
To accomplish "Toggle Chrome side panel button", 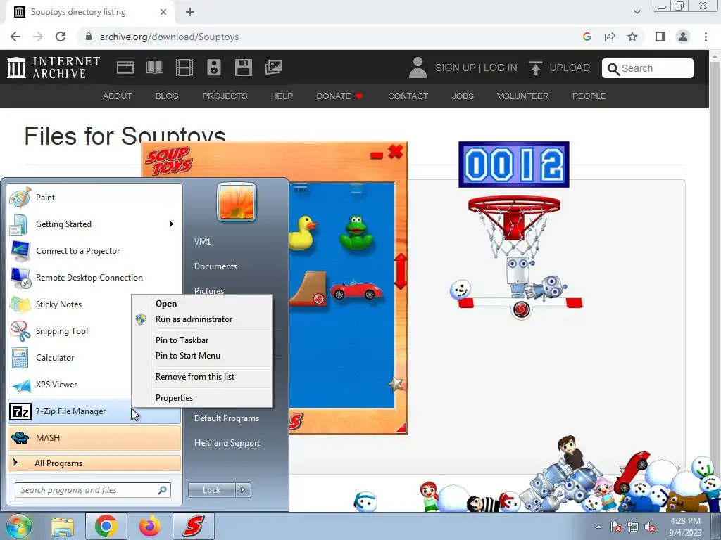I will (x=660, y=37).
